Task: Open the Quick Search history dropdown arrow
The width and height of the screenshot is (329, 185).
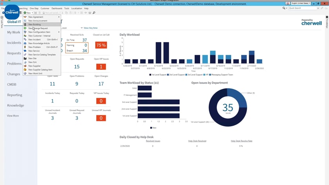Action: 318,8
